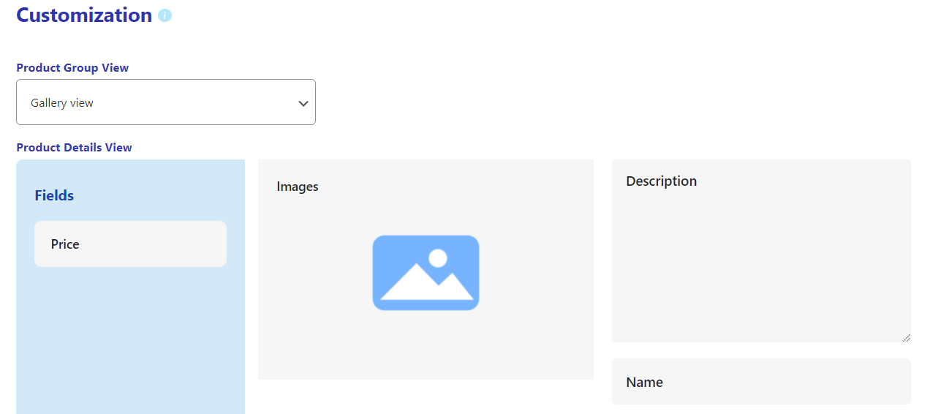Click the Product Details View label
This screenshot has width=949, height=414.
(74, 148)
